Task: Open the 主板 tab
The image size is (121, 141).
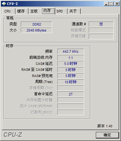Action: (35, 11)
